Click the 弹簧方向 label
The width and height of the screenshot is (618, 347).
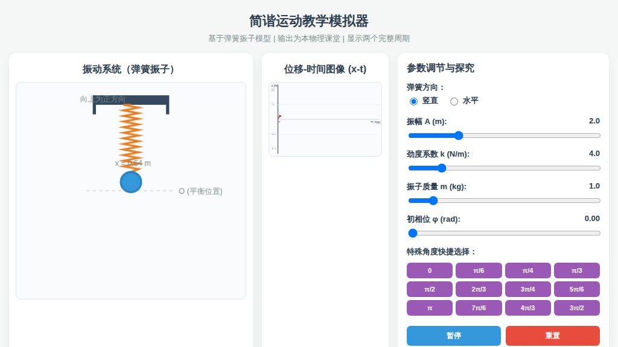click(425, 87)
